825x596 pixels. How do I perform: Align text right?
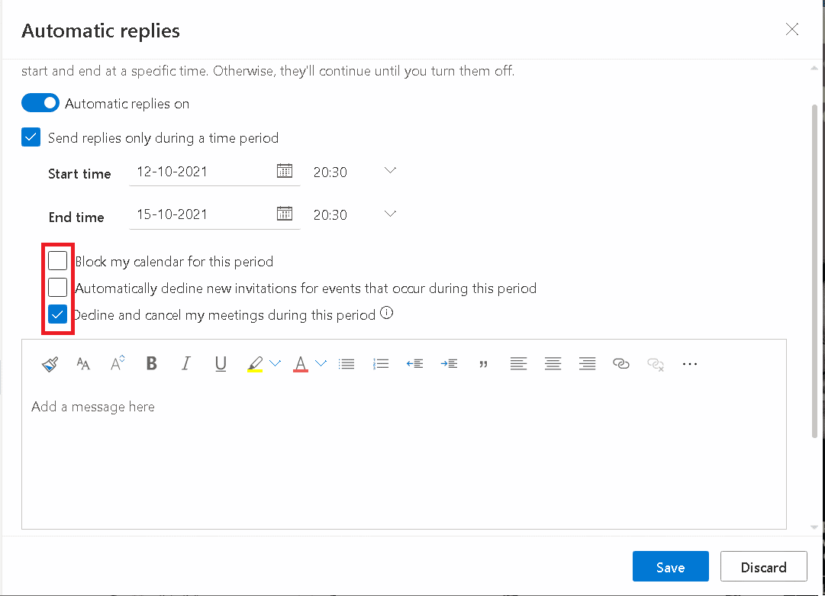click(587, 363)
